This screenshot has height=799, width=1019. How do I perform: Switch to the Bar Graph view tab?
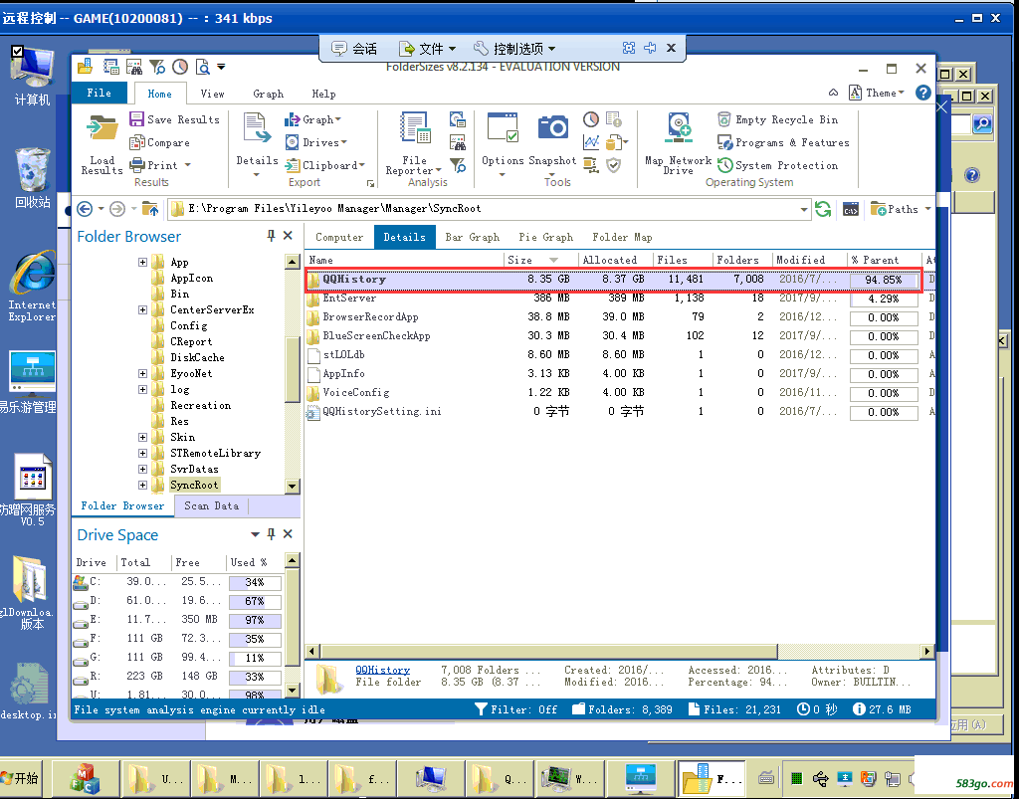[x=473, y=237]
